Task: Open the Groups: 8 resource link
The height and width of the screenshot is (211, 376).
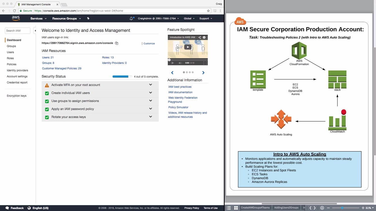Action: (x=48, y=63)
